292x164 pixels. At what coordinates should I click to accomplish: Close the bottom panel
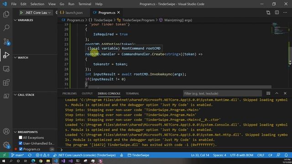coord(285,93)
